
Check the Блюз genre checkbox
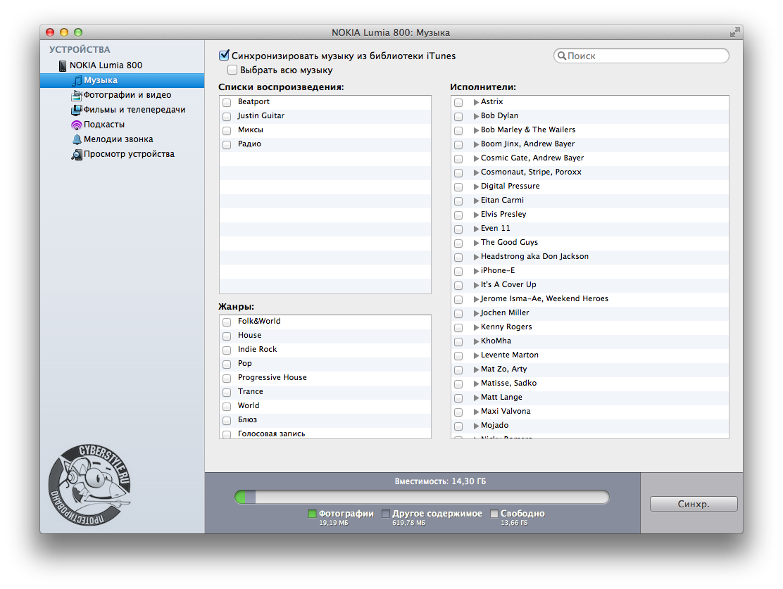click(x=227, y=420)
